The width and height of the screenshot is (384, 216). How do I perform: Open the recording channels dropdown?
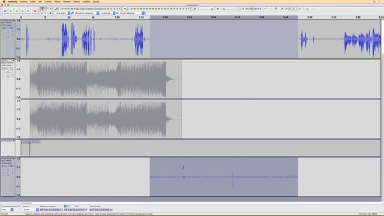tap(107, 13)
